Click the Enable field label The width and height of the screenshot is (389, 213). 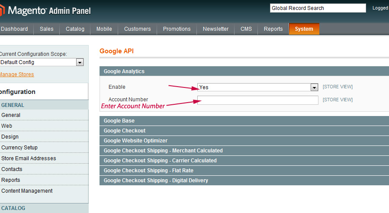pos(117,87)
